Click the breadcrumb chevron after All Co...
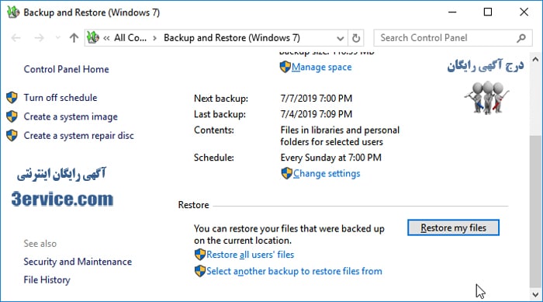The image size is (543, 302). (x=155, y=38)
